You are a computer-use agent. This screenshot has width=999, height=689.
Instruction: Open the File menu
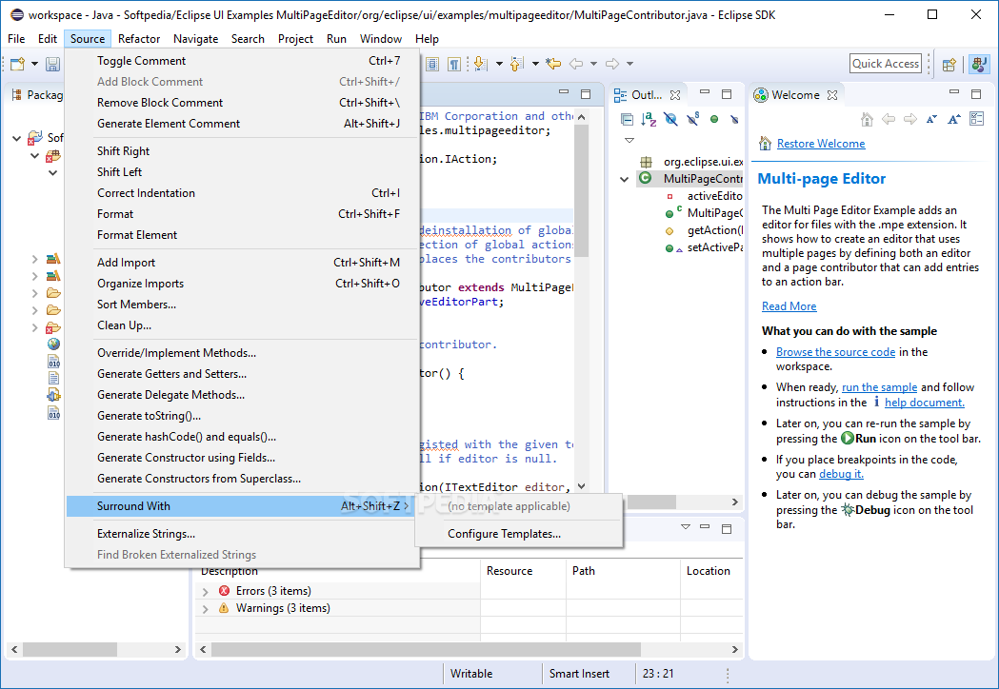pyautogui.click(x=16, y=39)
